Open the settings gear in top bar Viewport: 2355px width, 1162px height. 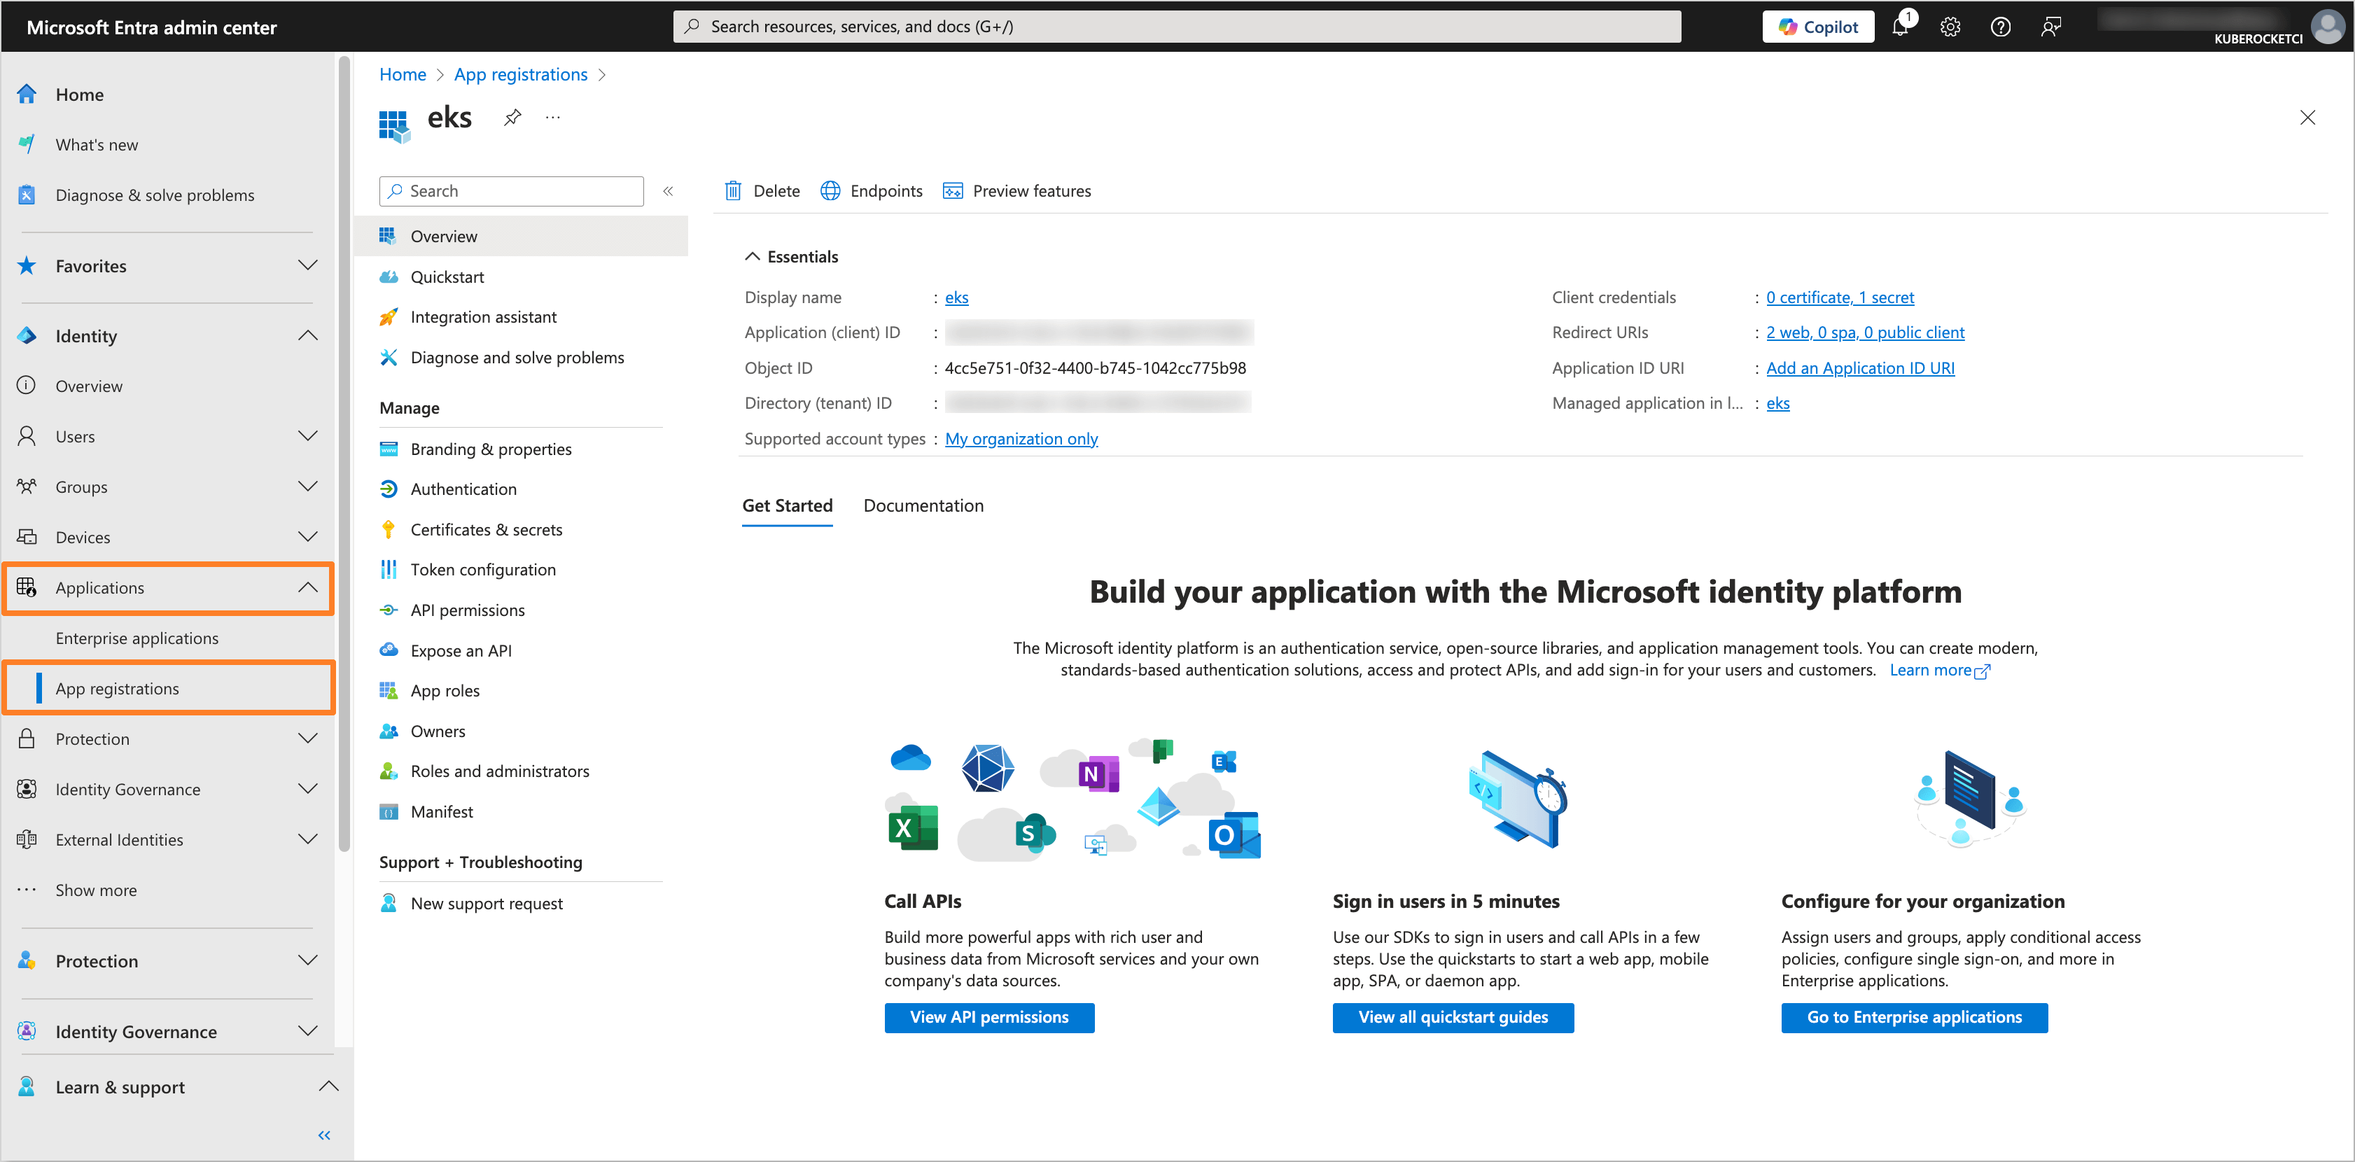tap(1950, 27)
